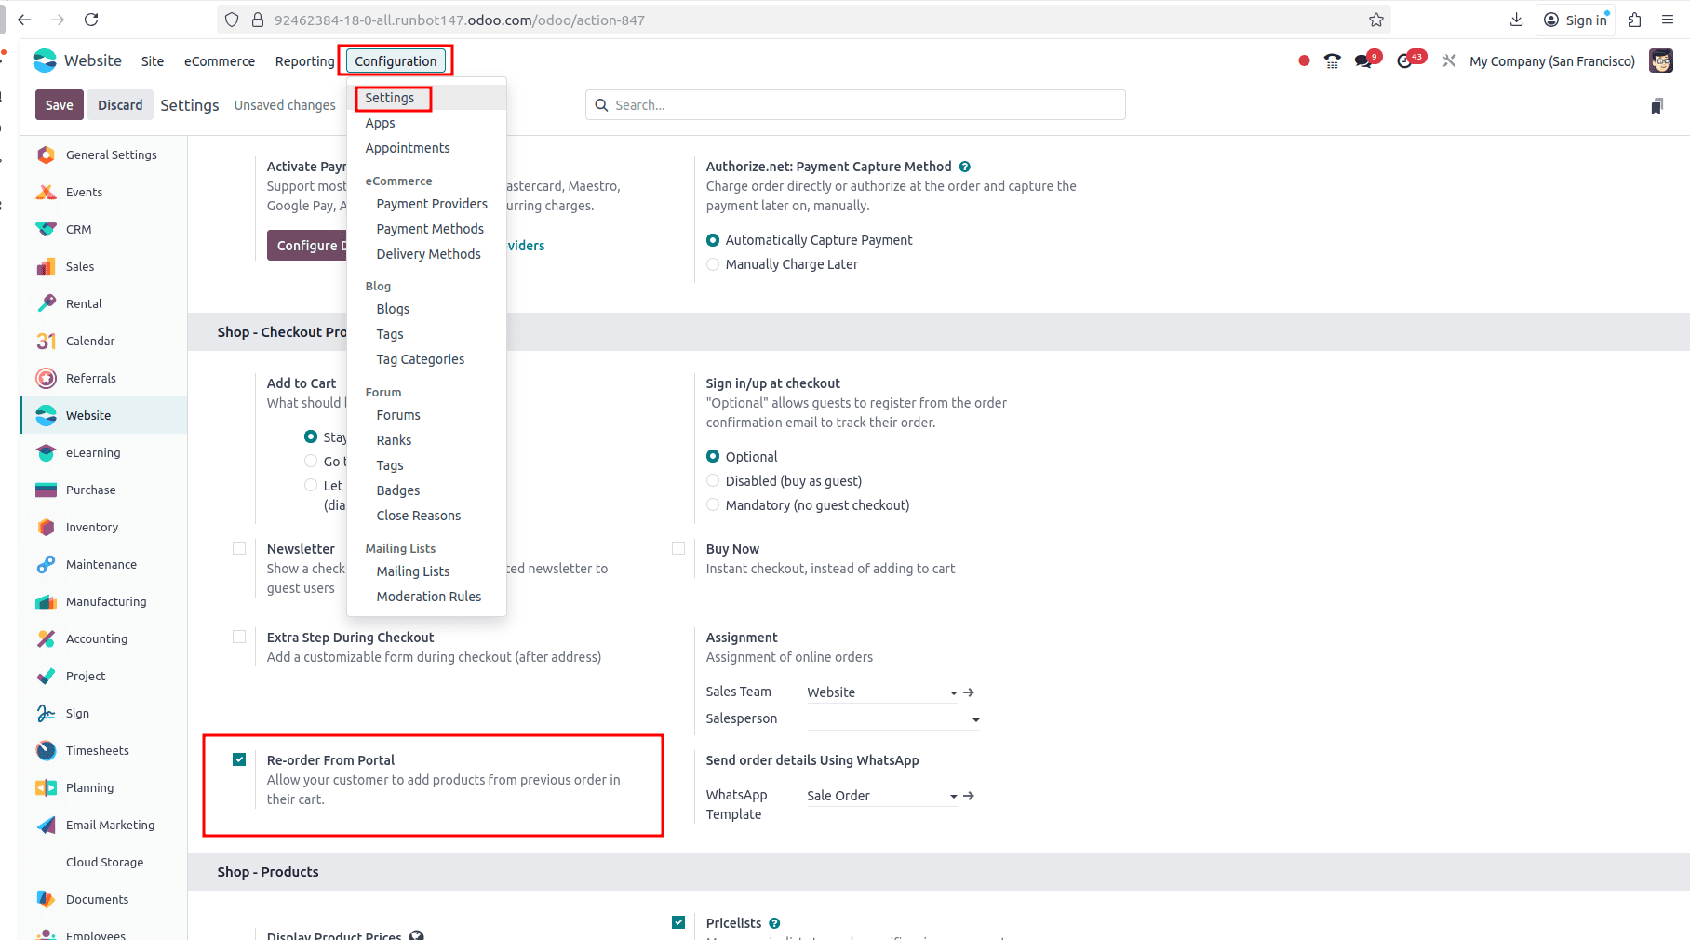Open the Referrals settings section
This screenshot has width=1690, height=940.
click(90, 378)
